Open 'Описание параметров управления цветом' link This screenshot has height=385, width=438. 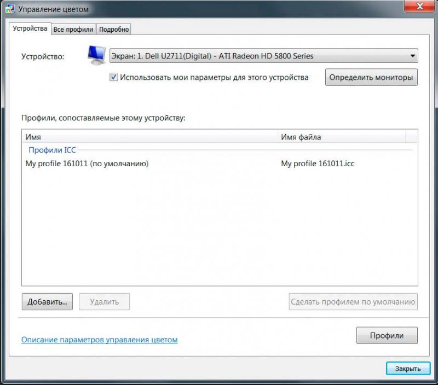[x=100, y=340]
